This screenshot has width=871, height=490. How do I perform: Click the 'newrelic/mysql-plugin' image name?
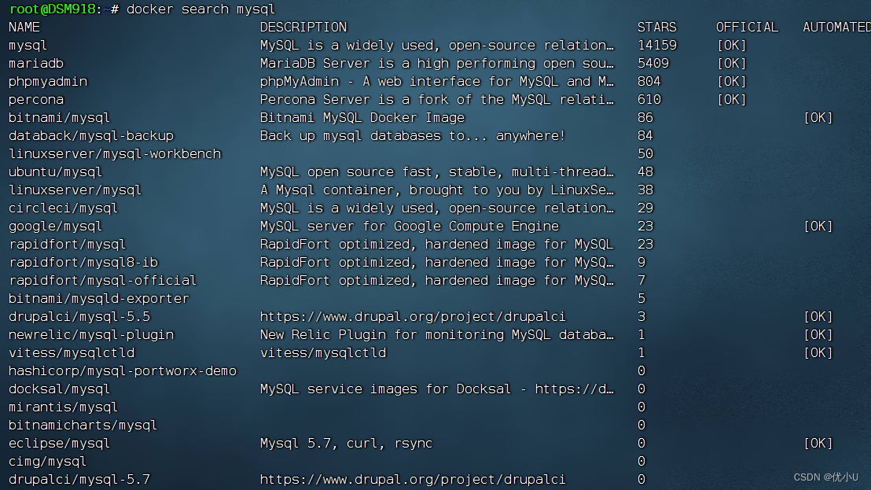click(91, 335)
